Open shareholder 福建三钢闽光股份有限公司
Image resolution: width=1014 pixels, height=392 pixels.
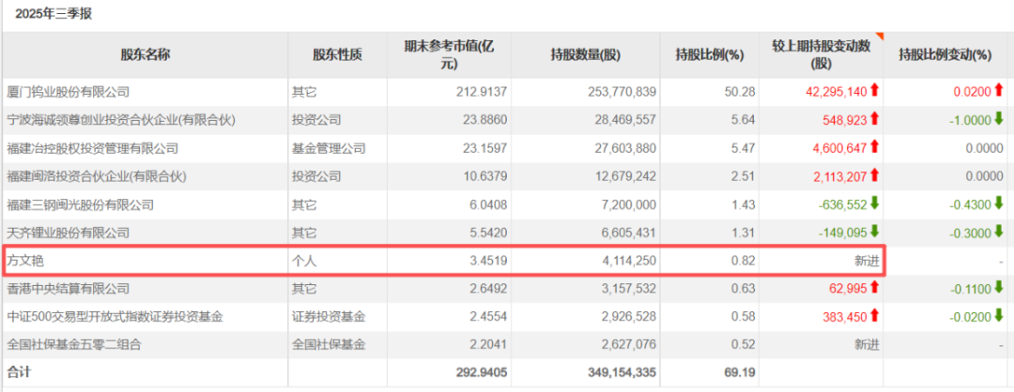pyautogui.click(x=80, y=205)
